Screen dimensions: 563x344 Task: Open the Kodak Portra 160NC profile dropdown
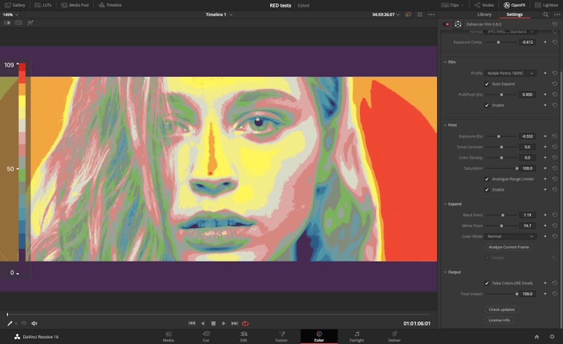[510, 73]
